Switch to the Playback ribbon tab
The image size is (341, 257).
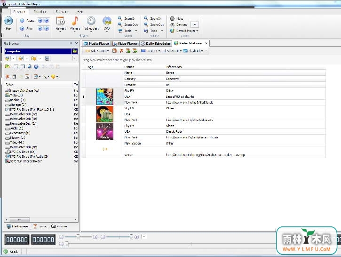click(x=19, y=12)
